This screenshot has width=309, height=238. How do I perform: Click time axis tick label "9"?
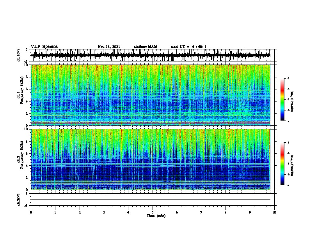[x=250, y=212]
